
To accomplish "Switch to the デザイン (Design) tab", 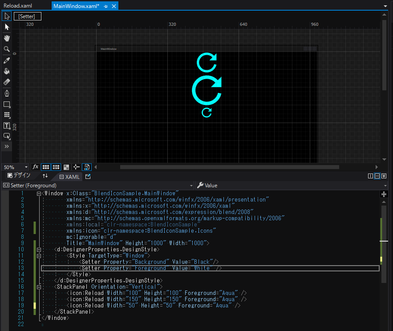I will 19,175.
